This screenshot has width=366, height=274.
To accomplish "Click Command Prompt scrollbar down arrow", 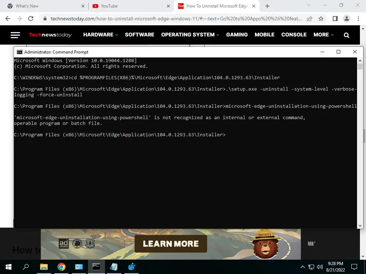I will (x=360, y=225).
